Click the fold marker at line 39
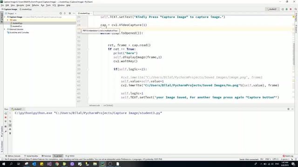 coord(88,69)
